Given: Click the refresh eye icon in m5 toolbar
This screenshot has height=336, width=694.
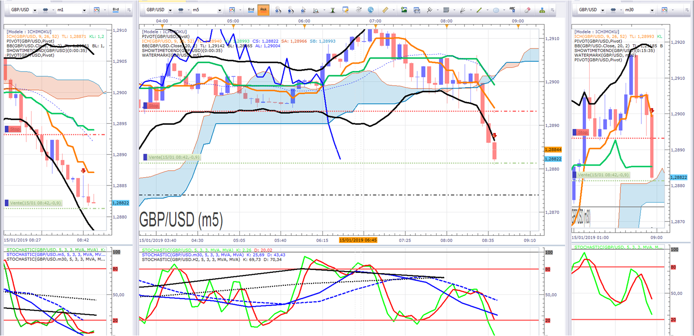Looking at the screenshot, I should click(x=359, y=10).
